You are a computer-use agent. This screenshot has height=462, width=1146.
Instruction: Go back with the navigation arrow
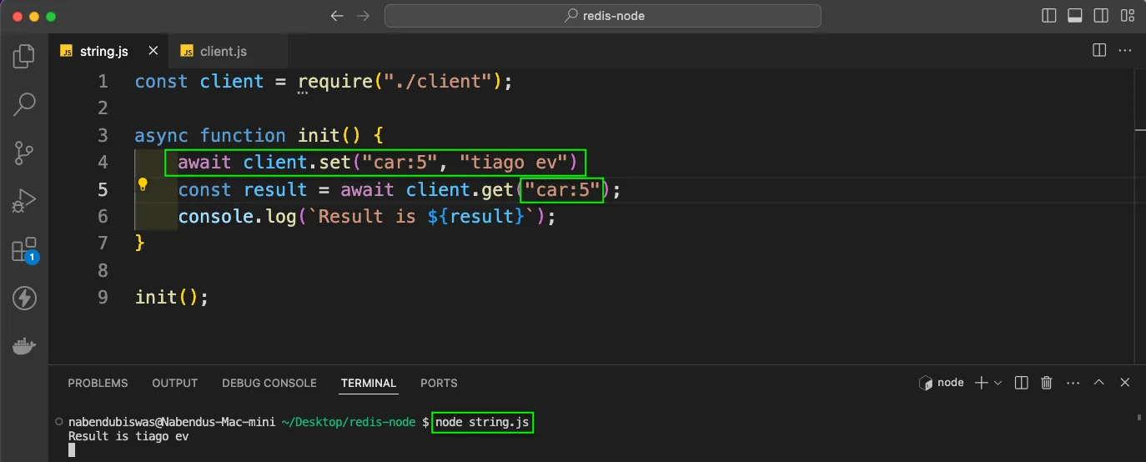pos(337,16)
